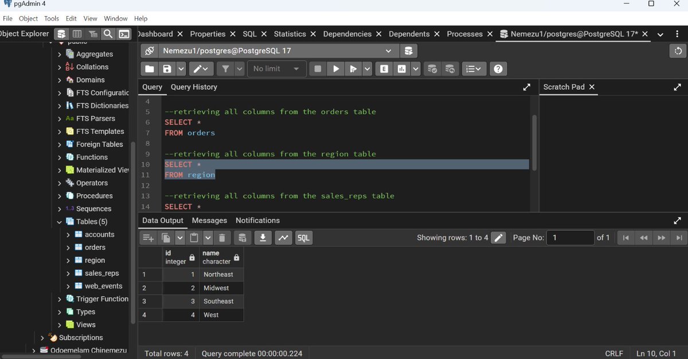Save the query file

(167, 69)
